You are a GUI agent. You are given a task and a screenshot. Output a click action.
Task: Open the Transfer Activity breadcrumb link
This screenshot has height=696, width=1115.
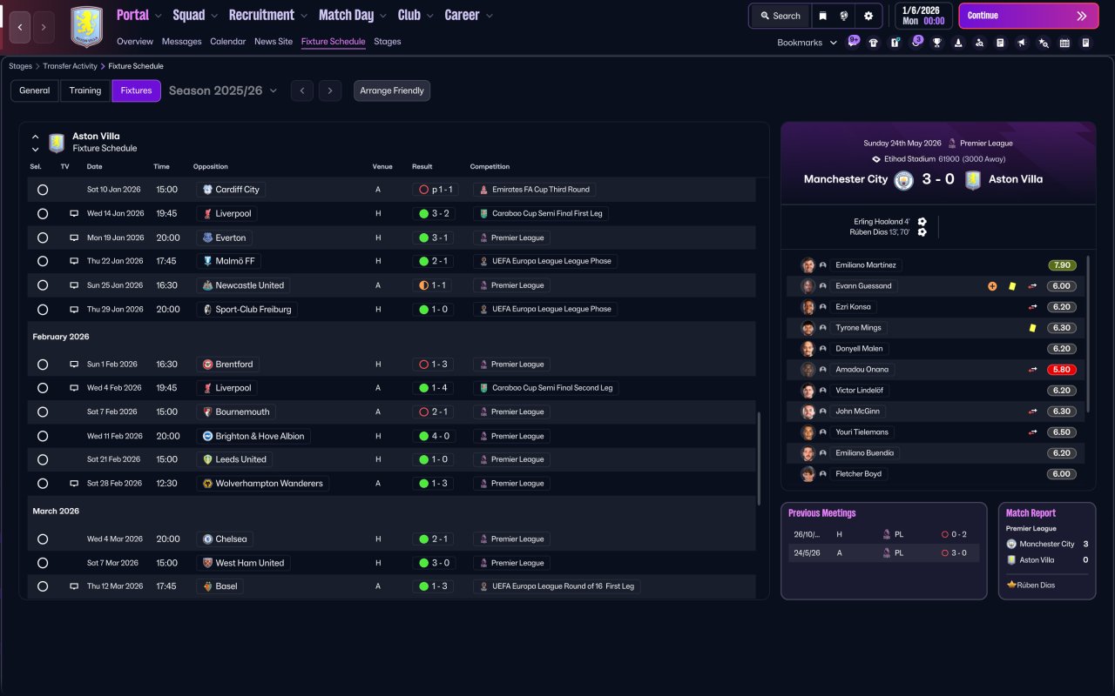[71, 66]
